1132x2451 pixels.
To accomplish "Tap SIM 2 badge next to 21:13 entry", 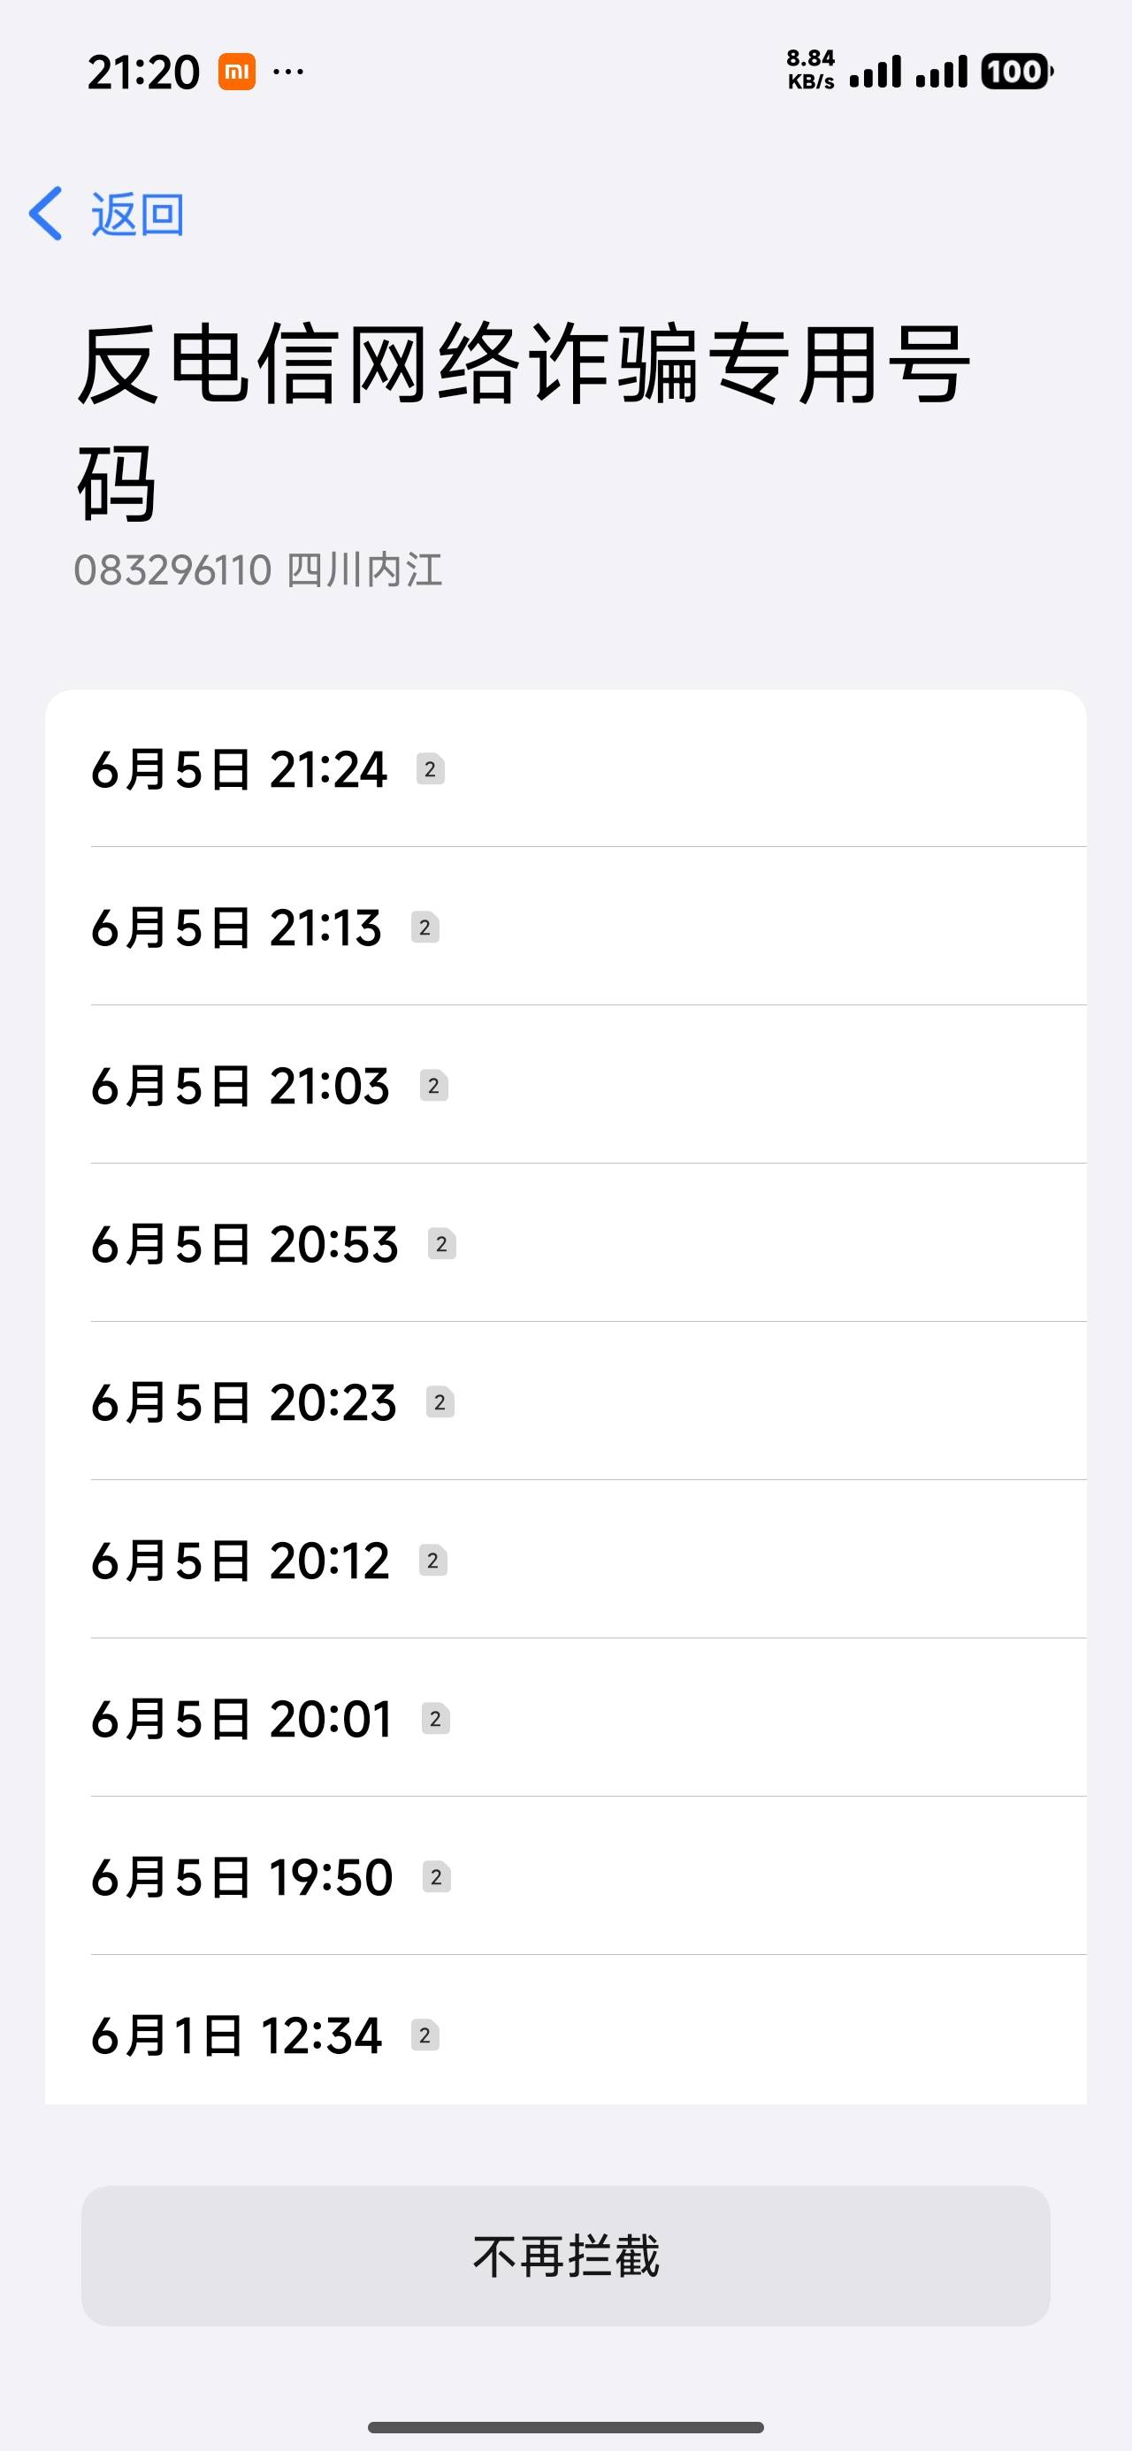I will (x=424, y=928).
